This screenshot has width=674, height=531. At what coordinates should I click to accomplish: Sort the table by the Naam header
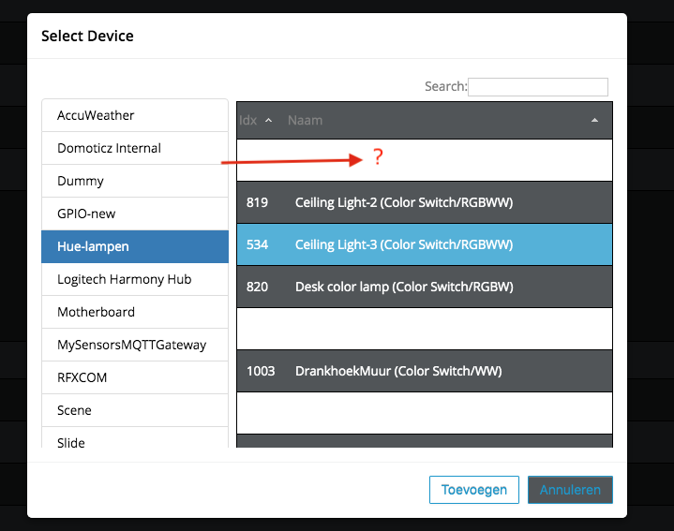coord(305,120)
